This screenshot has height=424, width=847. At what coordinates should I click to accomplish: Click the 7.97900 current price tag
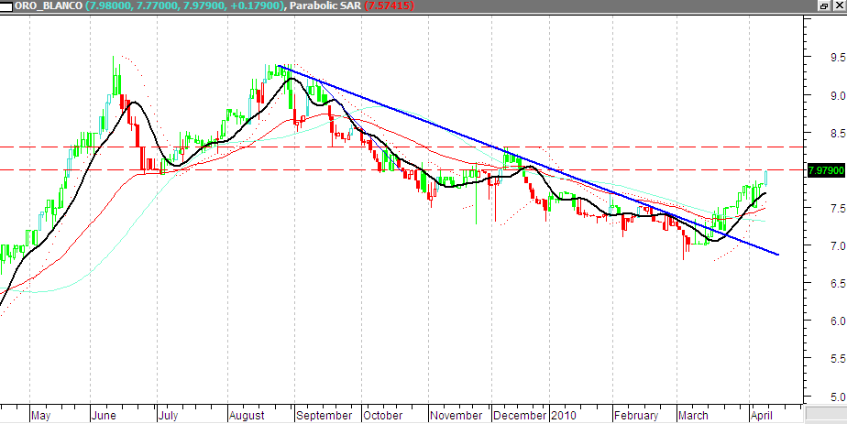[824, 170]
